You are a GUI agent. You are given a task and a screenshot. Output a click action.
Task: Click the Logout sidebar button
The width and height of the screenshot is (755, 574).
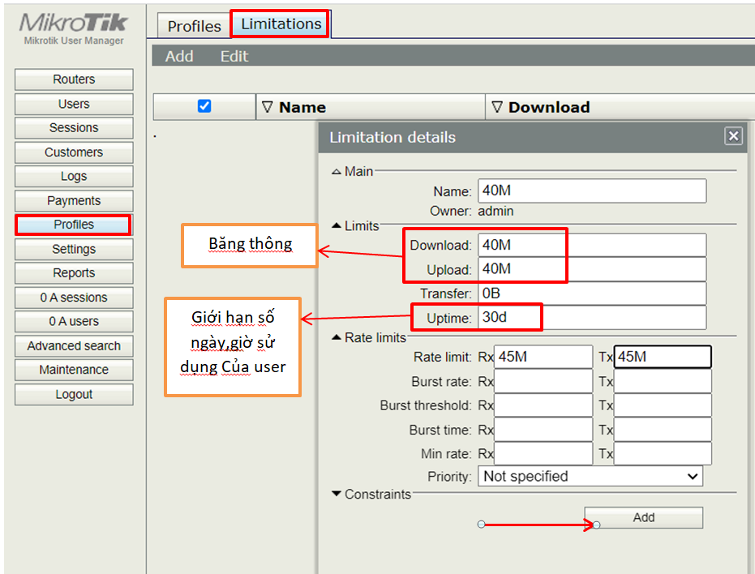coord(74,394)
